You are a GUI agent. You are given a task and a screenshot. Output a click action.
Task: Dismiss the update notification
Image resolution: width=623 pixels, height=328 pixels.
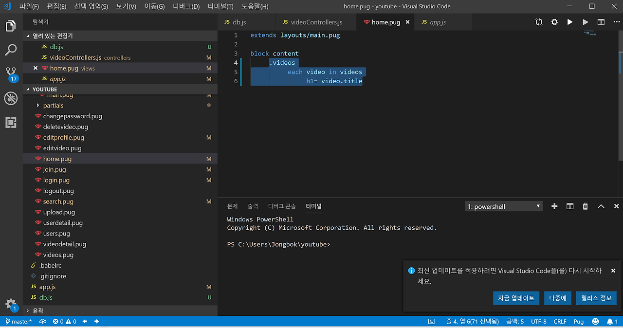pyautogui.click(x=613, y=271)
